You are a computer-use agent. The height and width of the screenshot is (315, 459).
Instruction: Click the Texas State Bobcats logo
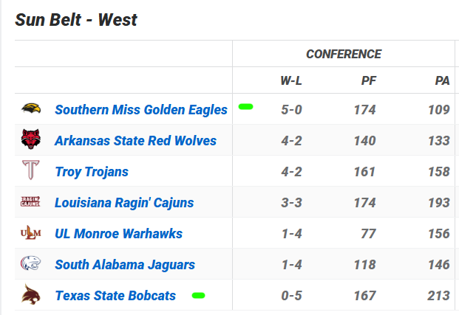pyautogui.click(x=31, y=295)
